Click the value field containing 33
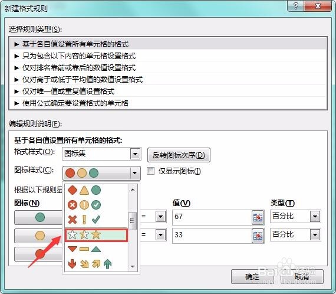This screenshot has height=294, width=336. tap(212, 236)
